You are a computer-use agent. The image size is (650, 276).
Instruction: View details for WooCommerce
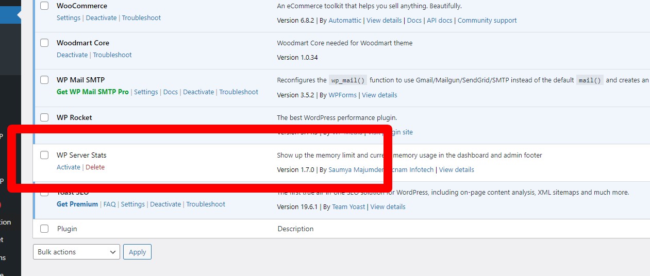coord(384,21)
